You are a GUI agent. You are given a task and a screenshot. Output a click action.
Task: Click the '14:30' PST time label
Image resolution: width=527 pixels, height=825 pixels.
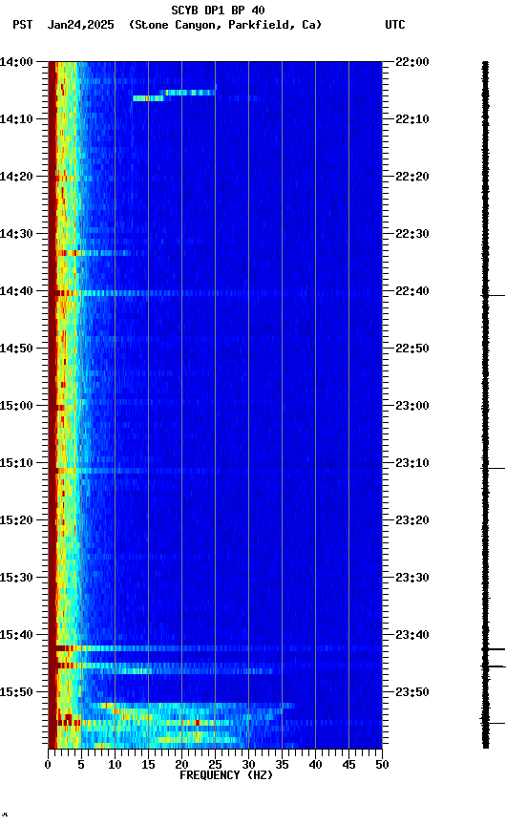[x=16, y=234]
